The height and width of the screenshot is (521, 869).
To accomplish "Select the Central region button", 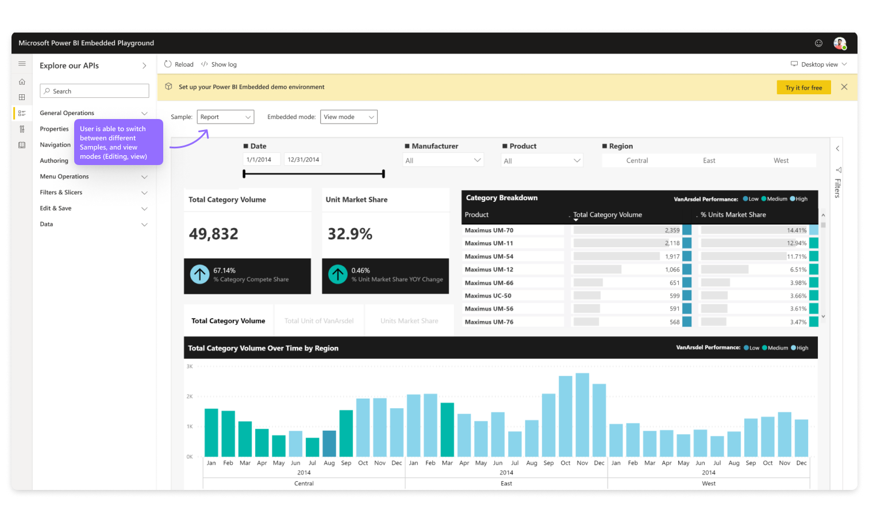I will point(637,160).
